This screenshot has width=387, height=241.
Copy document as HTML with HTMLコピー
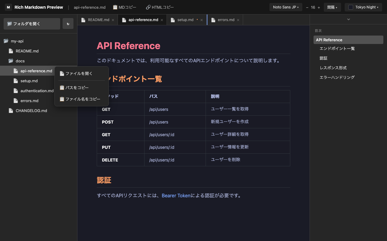[160, 7]
